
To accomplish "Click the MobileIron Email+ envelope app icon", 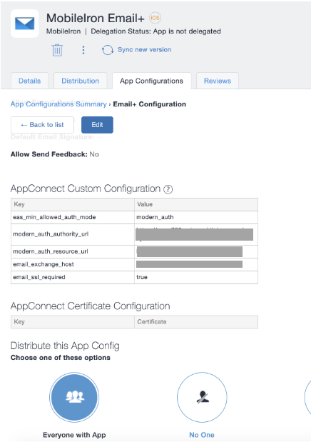I will point(25,24).
